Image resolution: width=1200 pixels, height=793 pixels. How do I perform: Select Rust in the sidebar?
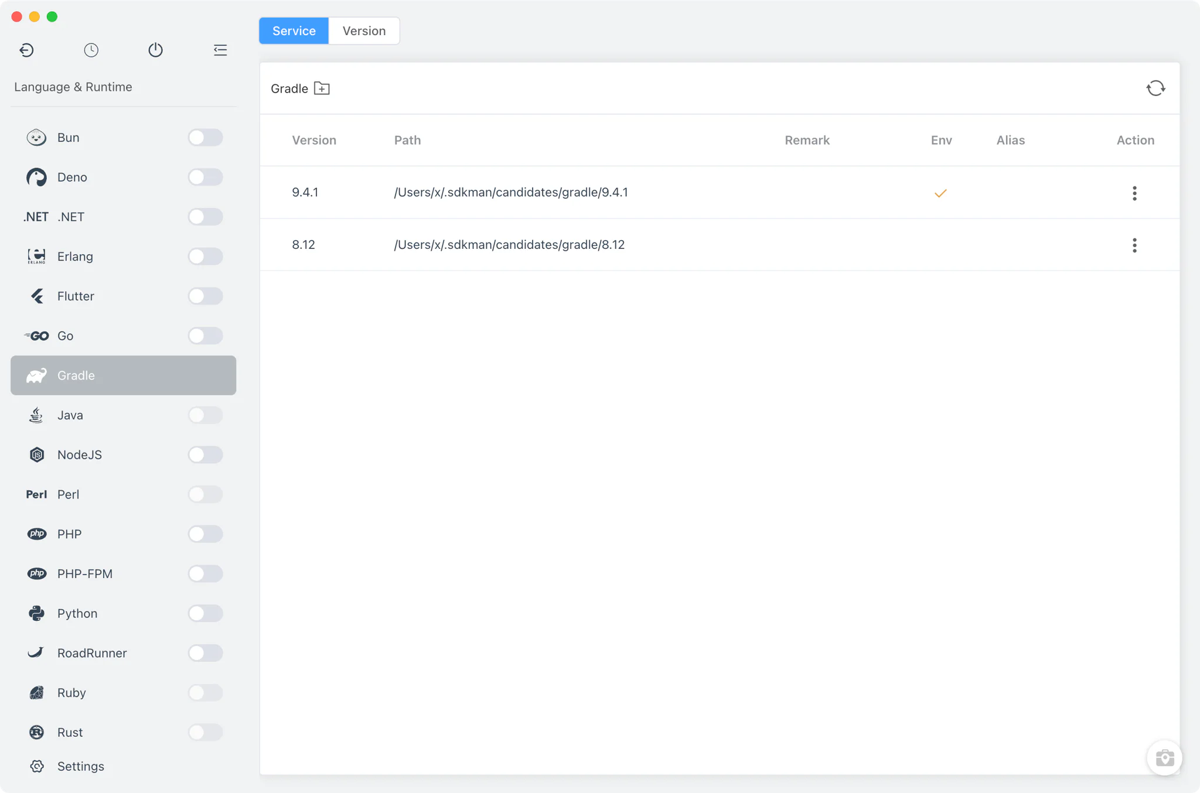(70, 732)
